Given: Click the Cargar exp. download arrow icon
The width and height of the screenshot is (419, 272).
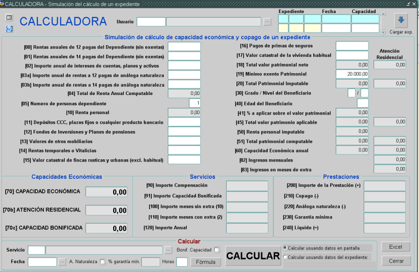Looking at the screenshot, I should [x=401, y=20].
